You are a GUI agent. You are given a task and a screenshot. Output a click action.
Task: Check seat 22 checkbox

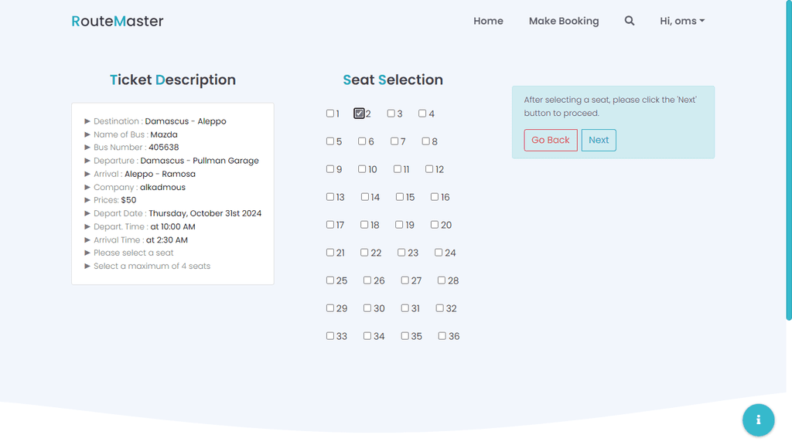[364, 253]
